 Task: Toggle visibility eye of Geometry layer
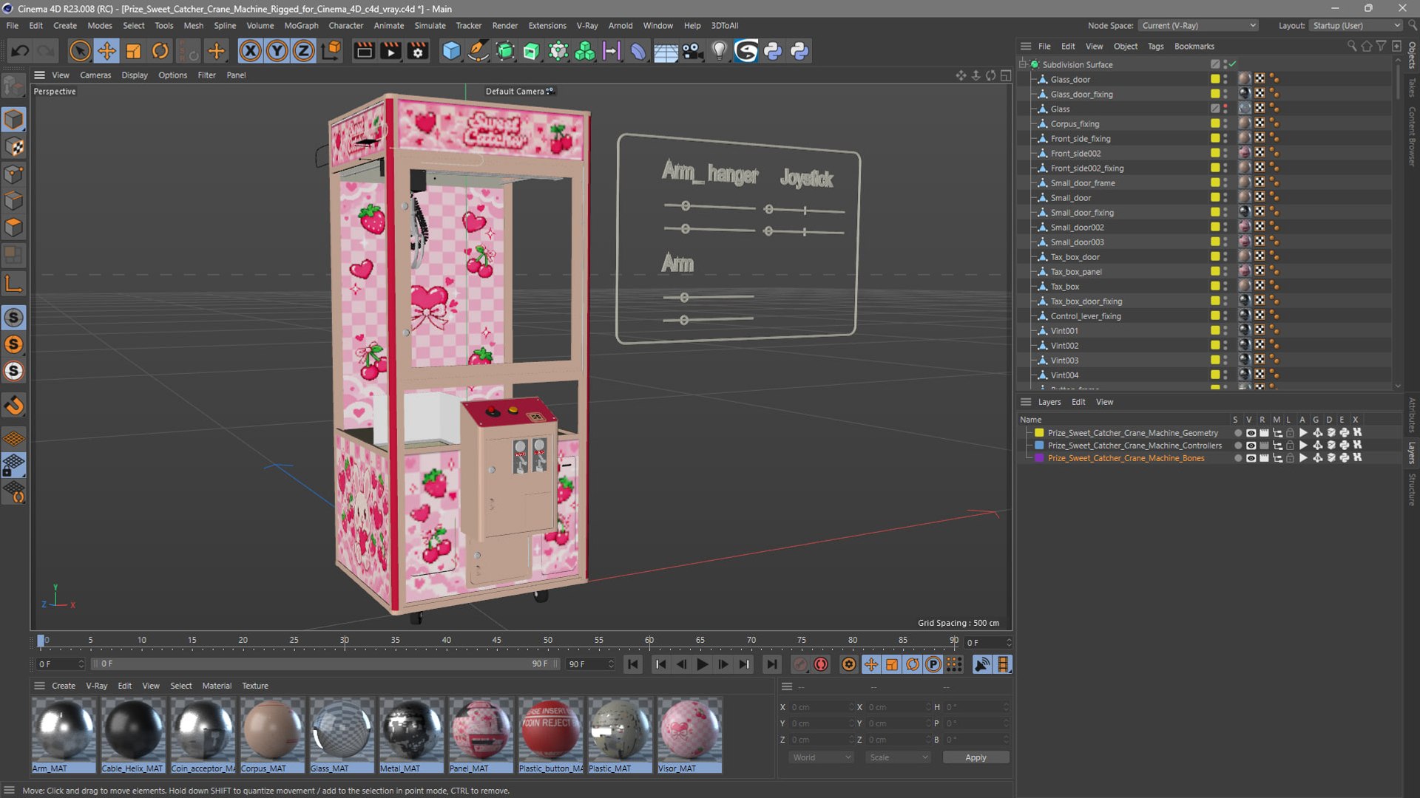(1251, 433)
